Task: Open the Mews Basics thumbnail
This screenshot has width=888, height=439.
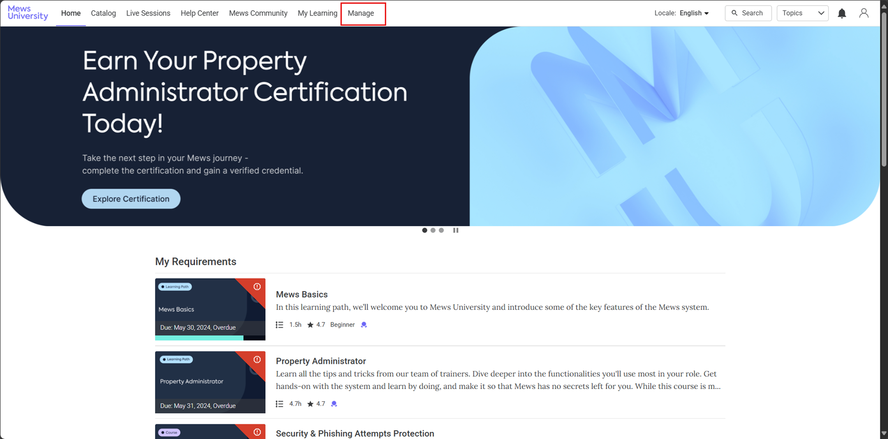Action: pos(210,309)
